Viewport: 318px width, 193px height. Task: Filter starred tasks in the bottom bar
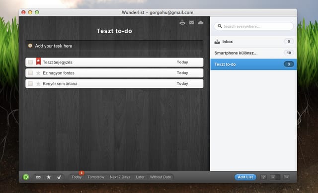point(49,177)
